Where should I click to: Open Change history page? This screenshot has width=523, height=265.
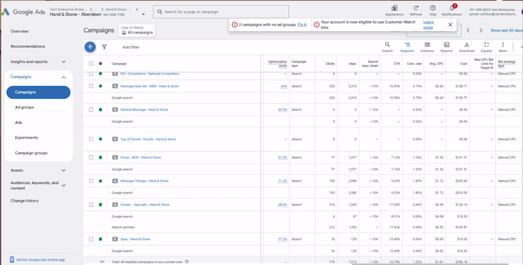pos(25,201)
